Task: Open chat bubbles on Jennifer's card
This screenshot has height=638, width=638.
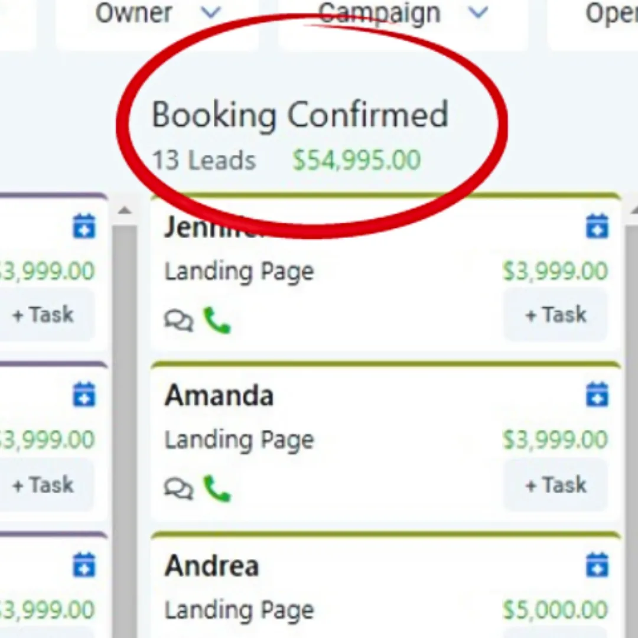Action: click(x=178, y=321)
